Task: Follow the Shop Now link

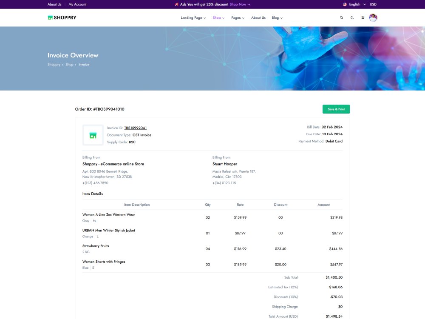Action: [x=237, y=4]
